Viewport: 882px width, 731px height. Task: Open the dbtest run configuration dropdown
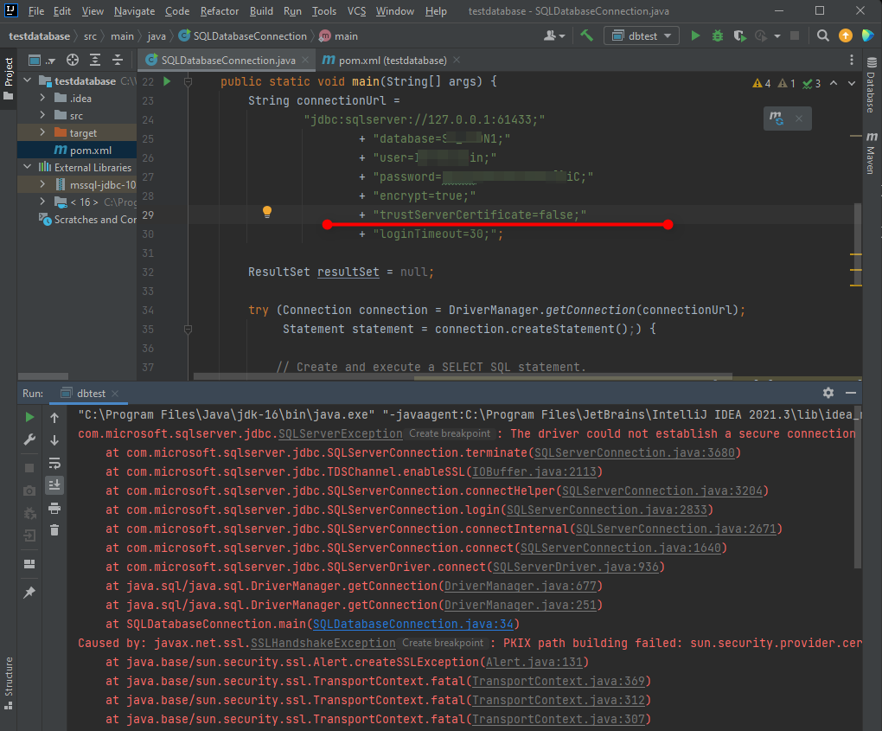coord(642,36)
